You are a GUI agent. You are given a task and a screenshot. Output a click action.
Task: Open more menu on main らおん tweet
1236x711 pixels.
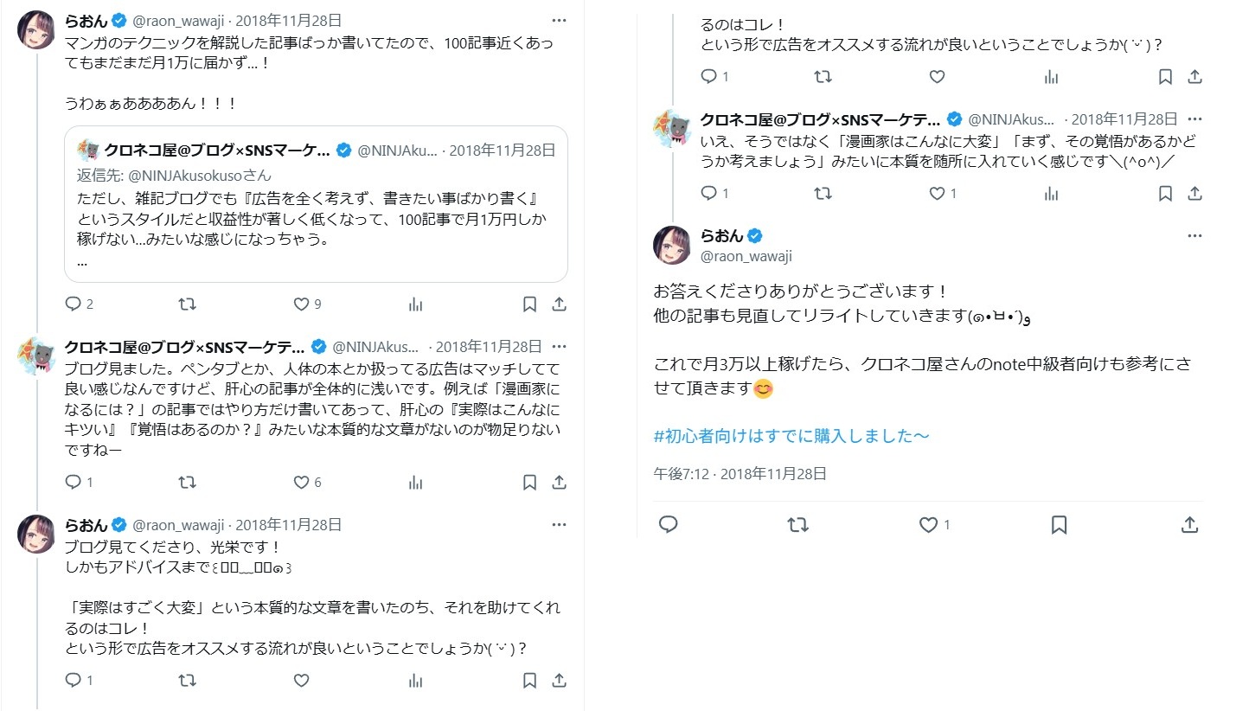[x=1194, y=236]
